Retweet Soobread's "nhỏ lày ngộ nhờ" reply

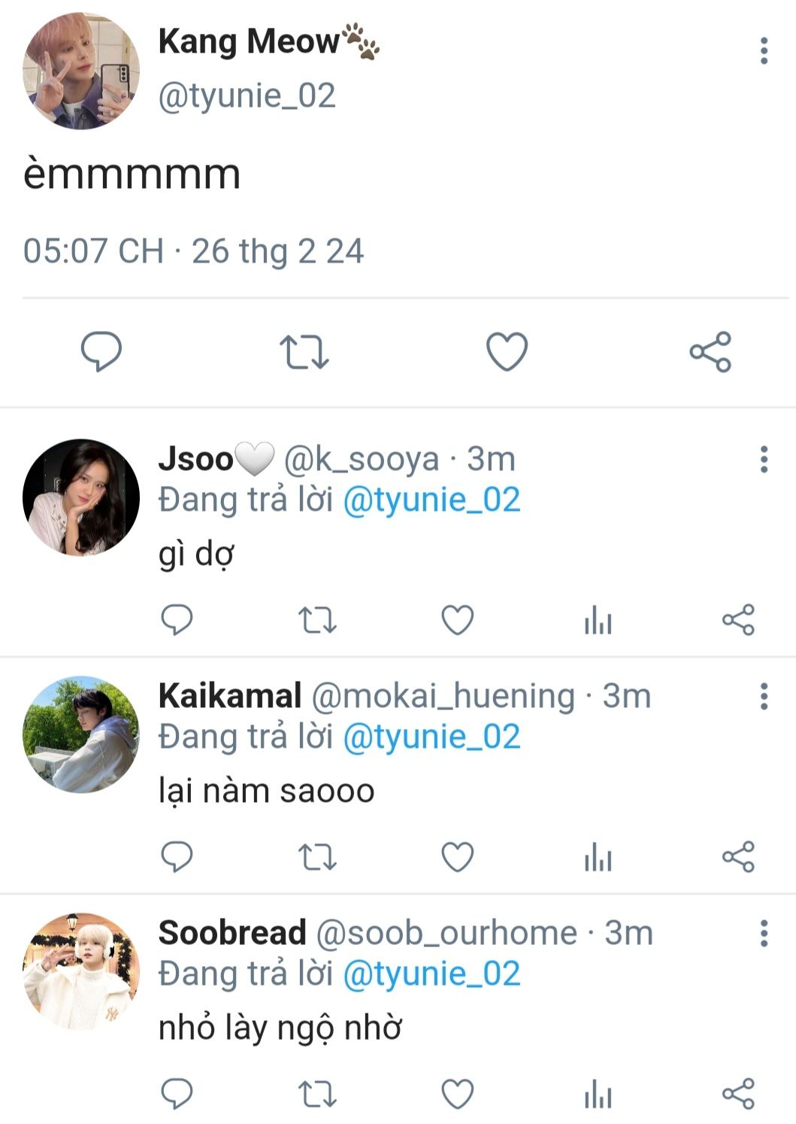[317, 1095]
